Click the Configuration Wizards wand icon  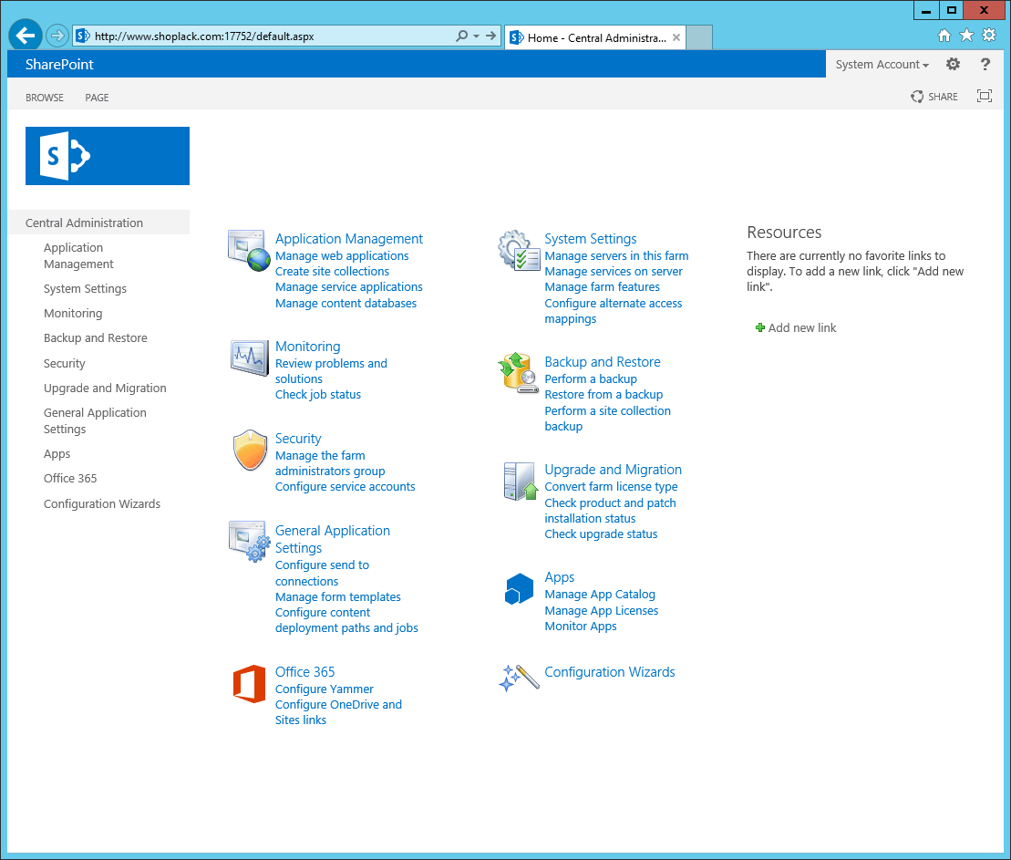pos(519,679)
